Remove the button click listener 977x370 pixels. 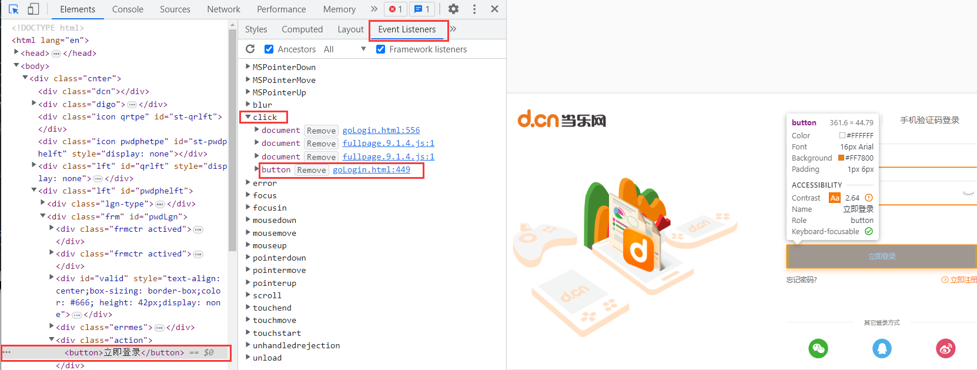[x=312, y=171]
